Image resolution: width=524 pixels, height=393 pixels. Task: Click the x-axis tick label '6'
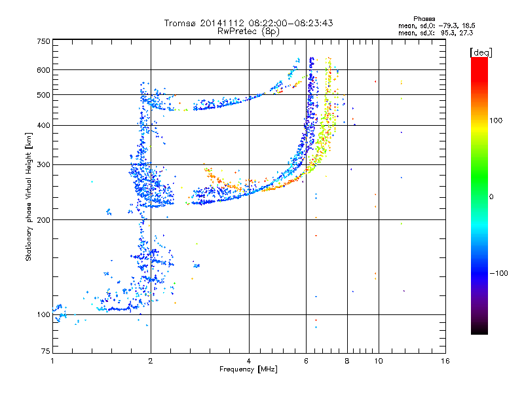tap(306, 361)
